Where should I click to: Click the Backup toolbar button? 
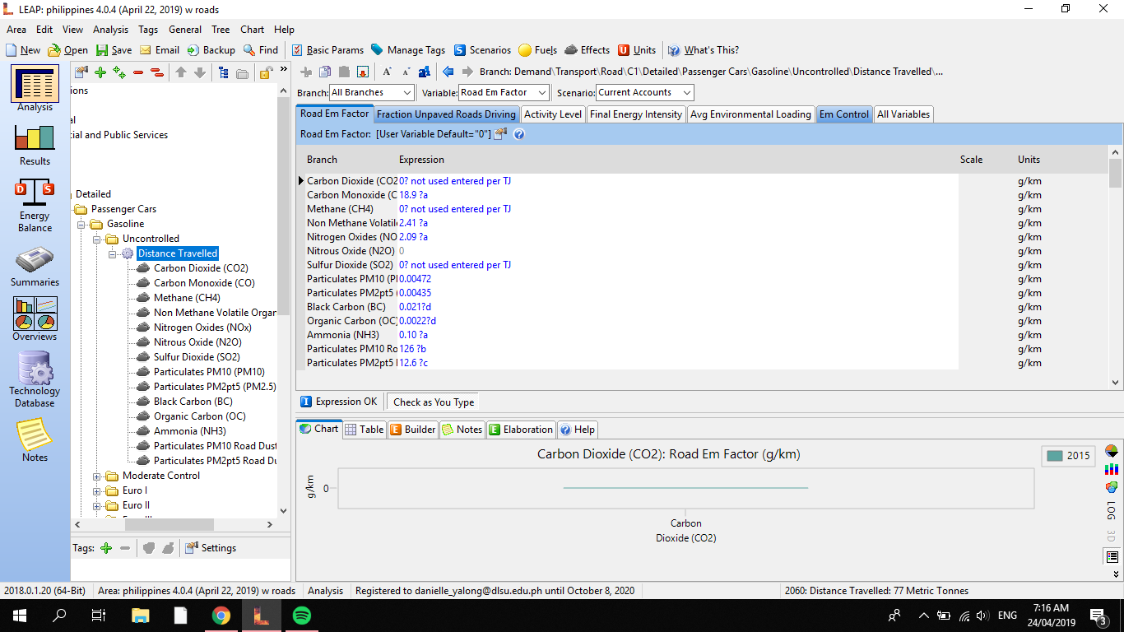[x=211, y=50]
